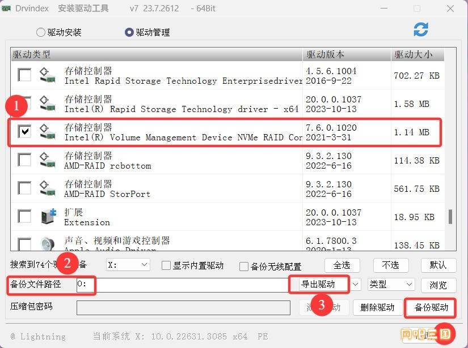Click the Intel Volume Management Device driver icon
This screenshot has width=468, height=348.
point(48,132)
